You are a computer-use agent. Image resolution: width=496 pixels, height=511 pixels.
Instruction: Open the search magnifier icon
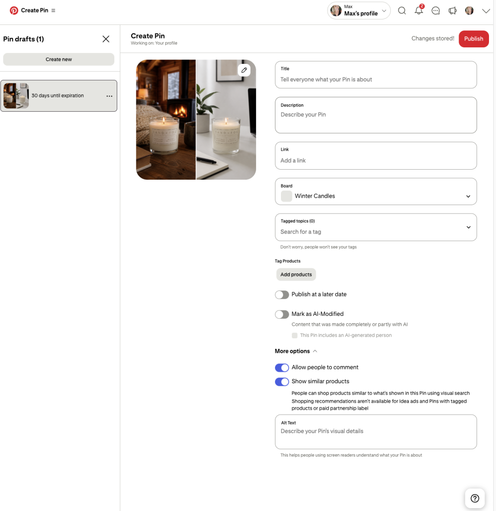point(402,11)
